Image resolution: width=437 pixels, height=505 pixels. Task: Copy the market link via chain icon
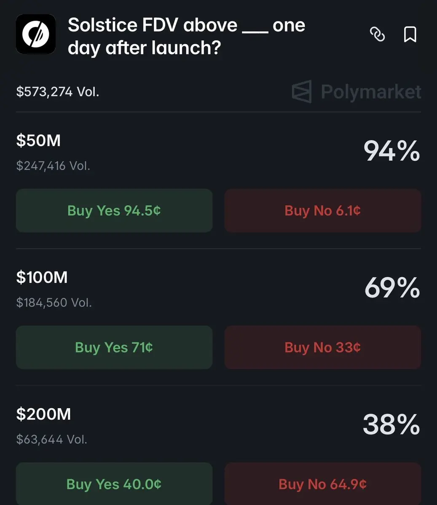pos(377,35)
